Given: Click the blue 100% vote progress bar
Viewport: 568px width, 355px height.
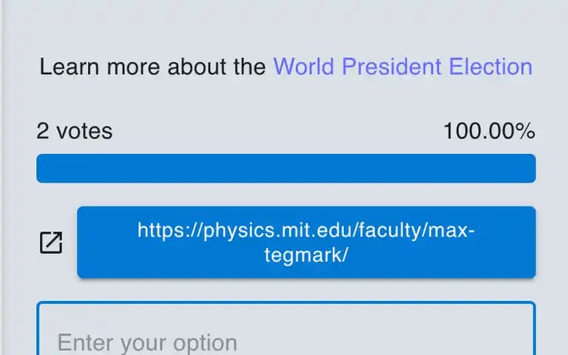Looking at the screenshot, I should [286, 169].
